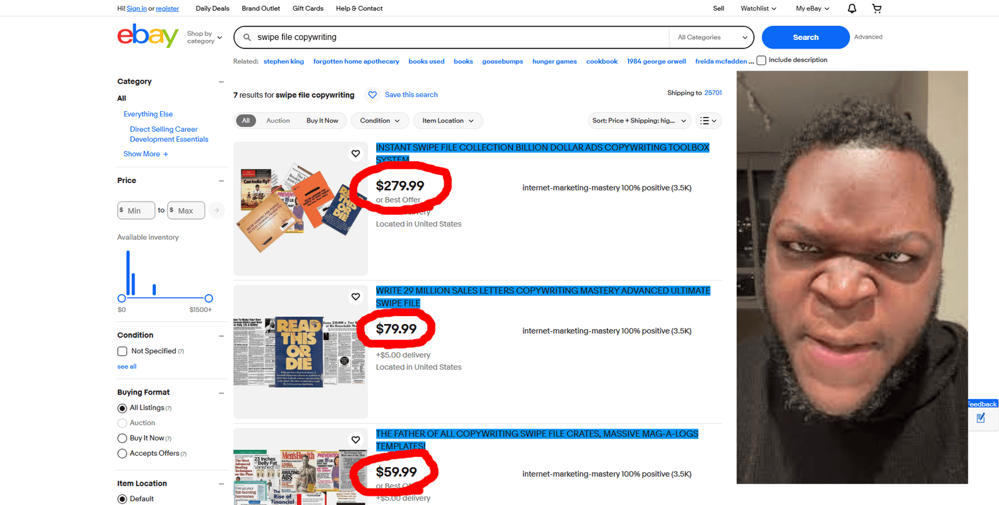Screen dimensions: 999x505
Task: Click the right price slider handle
Action: [x=208, y=299]
